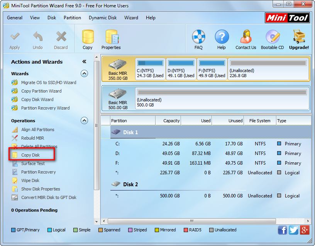Click the Apply checkmark toolbar icon
This screenshot has width=315, height=246.
click(x=15, y=37)
